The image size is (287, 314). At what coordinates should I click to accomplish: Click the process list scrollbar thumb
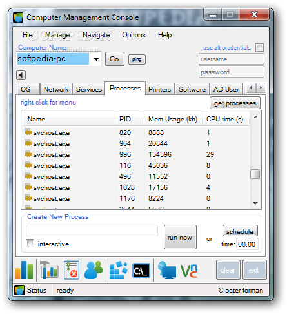[255, 174]
